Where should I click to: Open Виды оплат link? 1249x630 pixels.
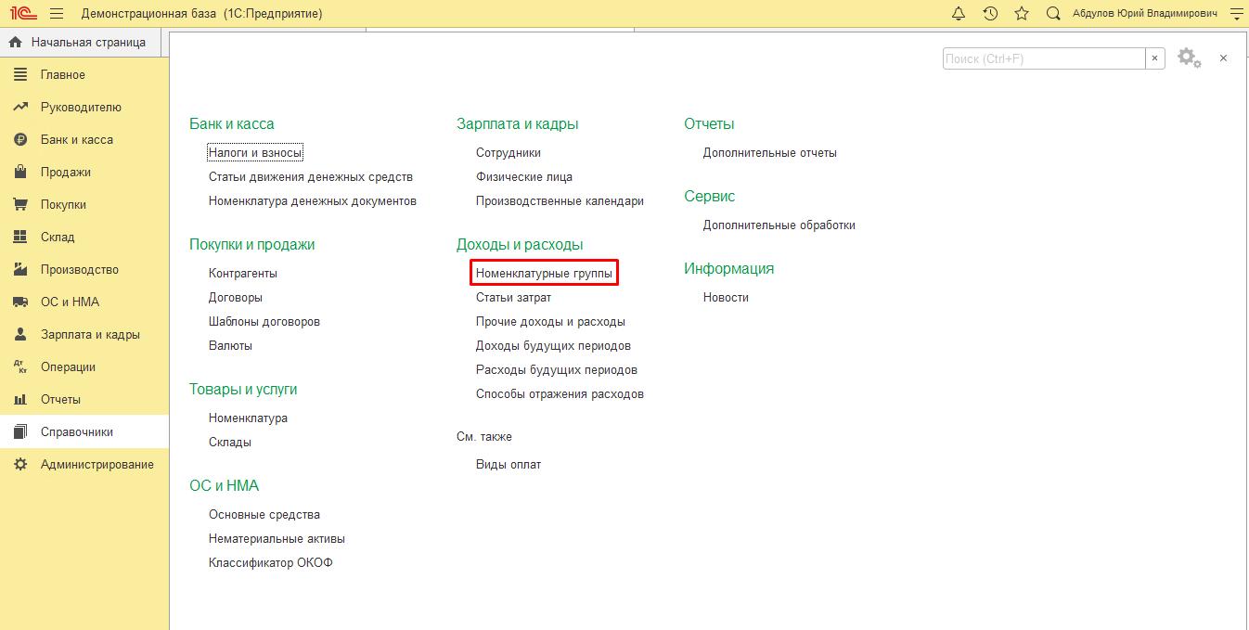coord(509,464)
